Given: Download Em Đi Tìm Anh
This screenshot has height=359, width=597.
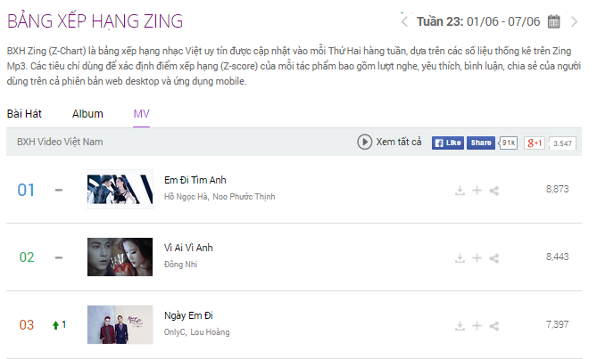Looking at the screenshot, I should 460,190.
